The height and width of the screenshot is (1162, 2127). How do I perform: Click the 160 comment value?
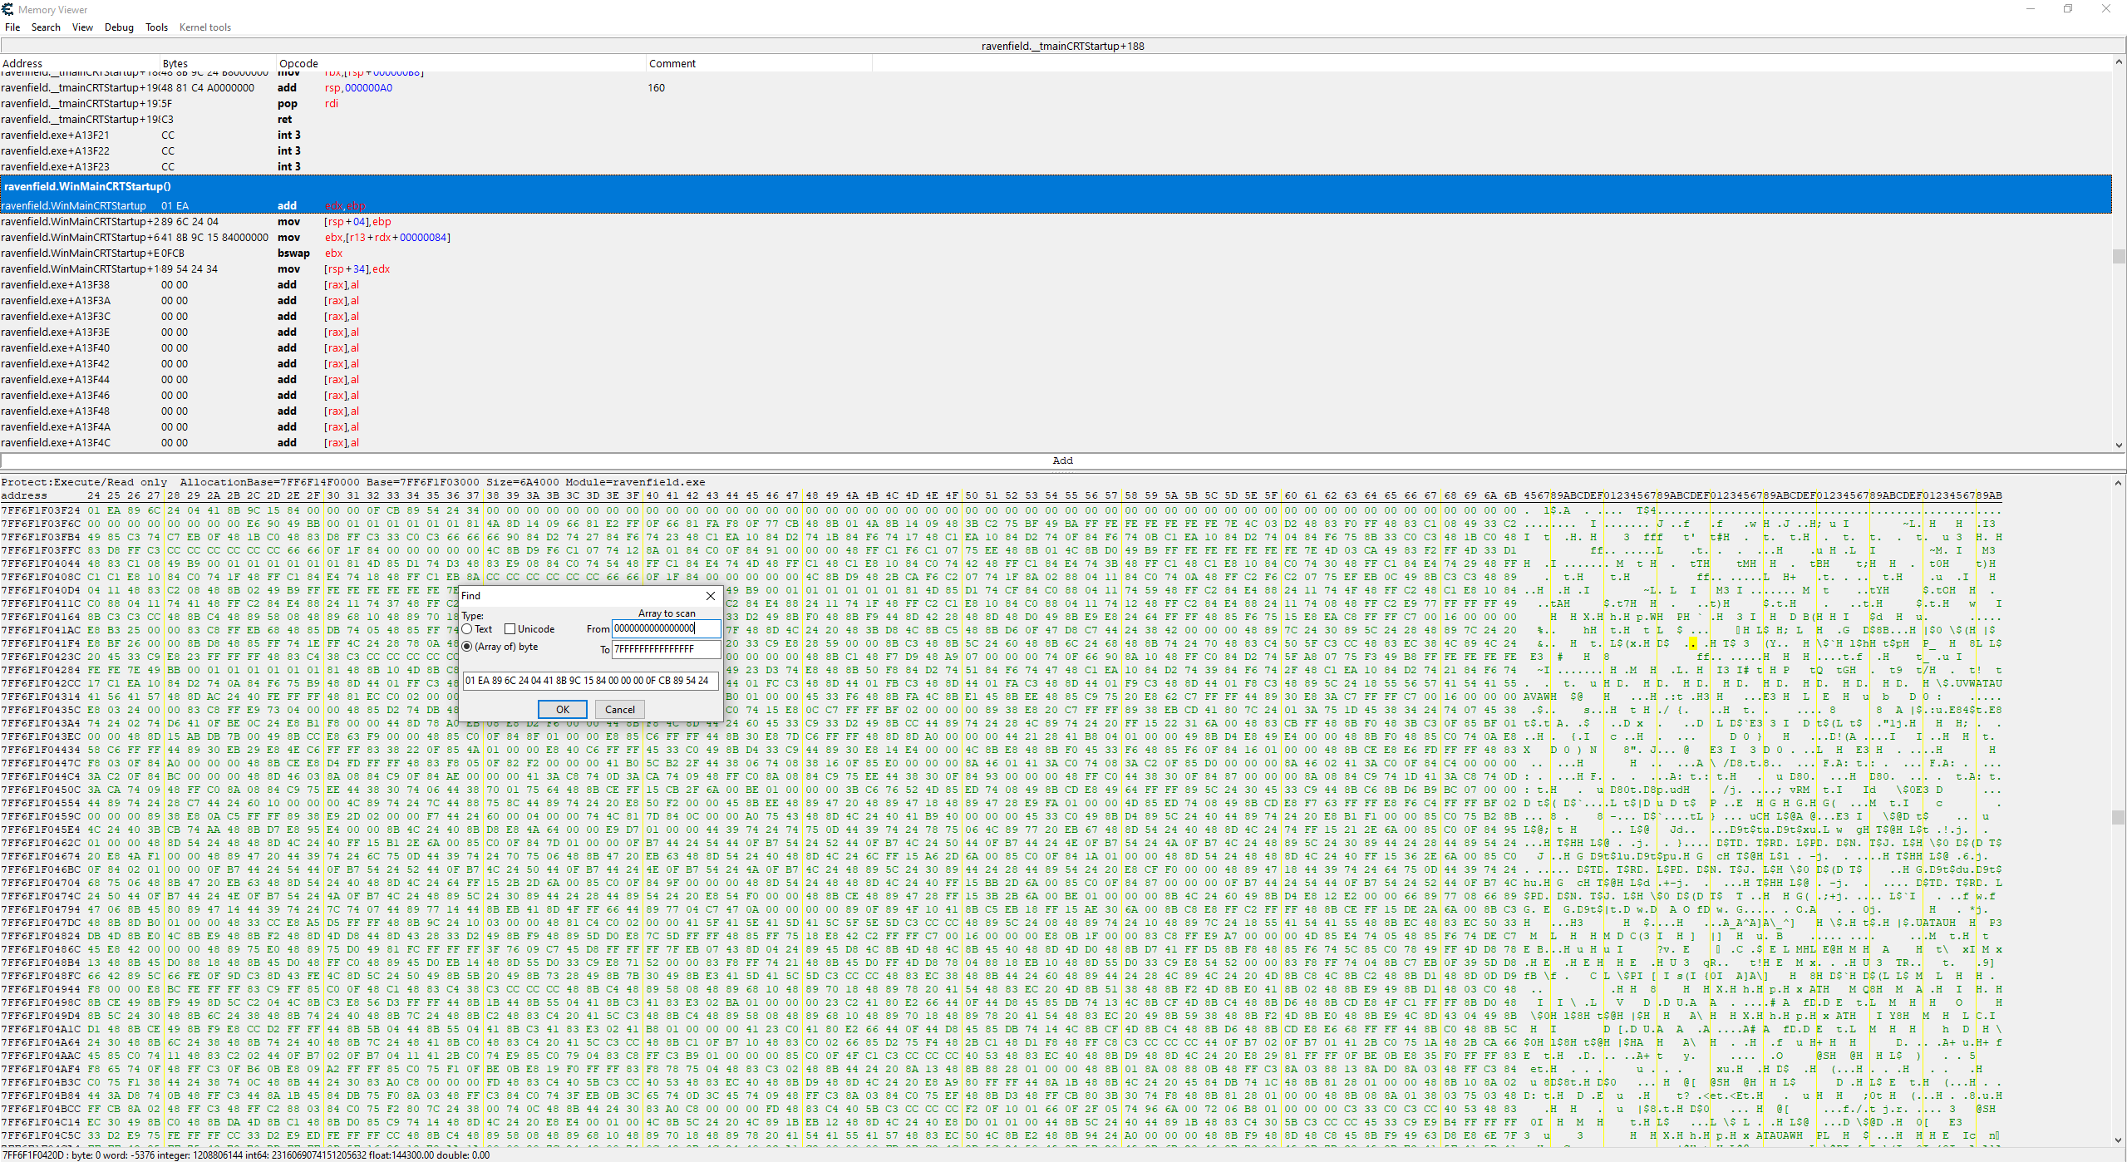point(657,88)
